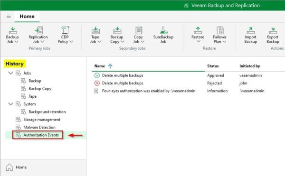
Task: Click the veeamadmin initiator in Approved row
Action: pos(251,75)
